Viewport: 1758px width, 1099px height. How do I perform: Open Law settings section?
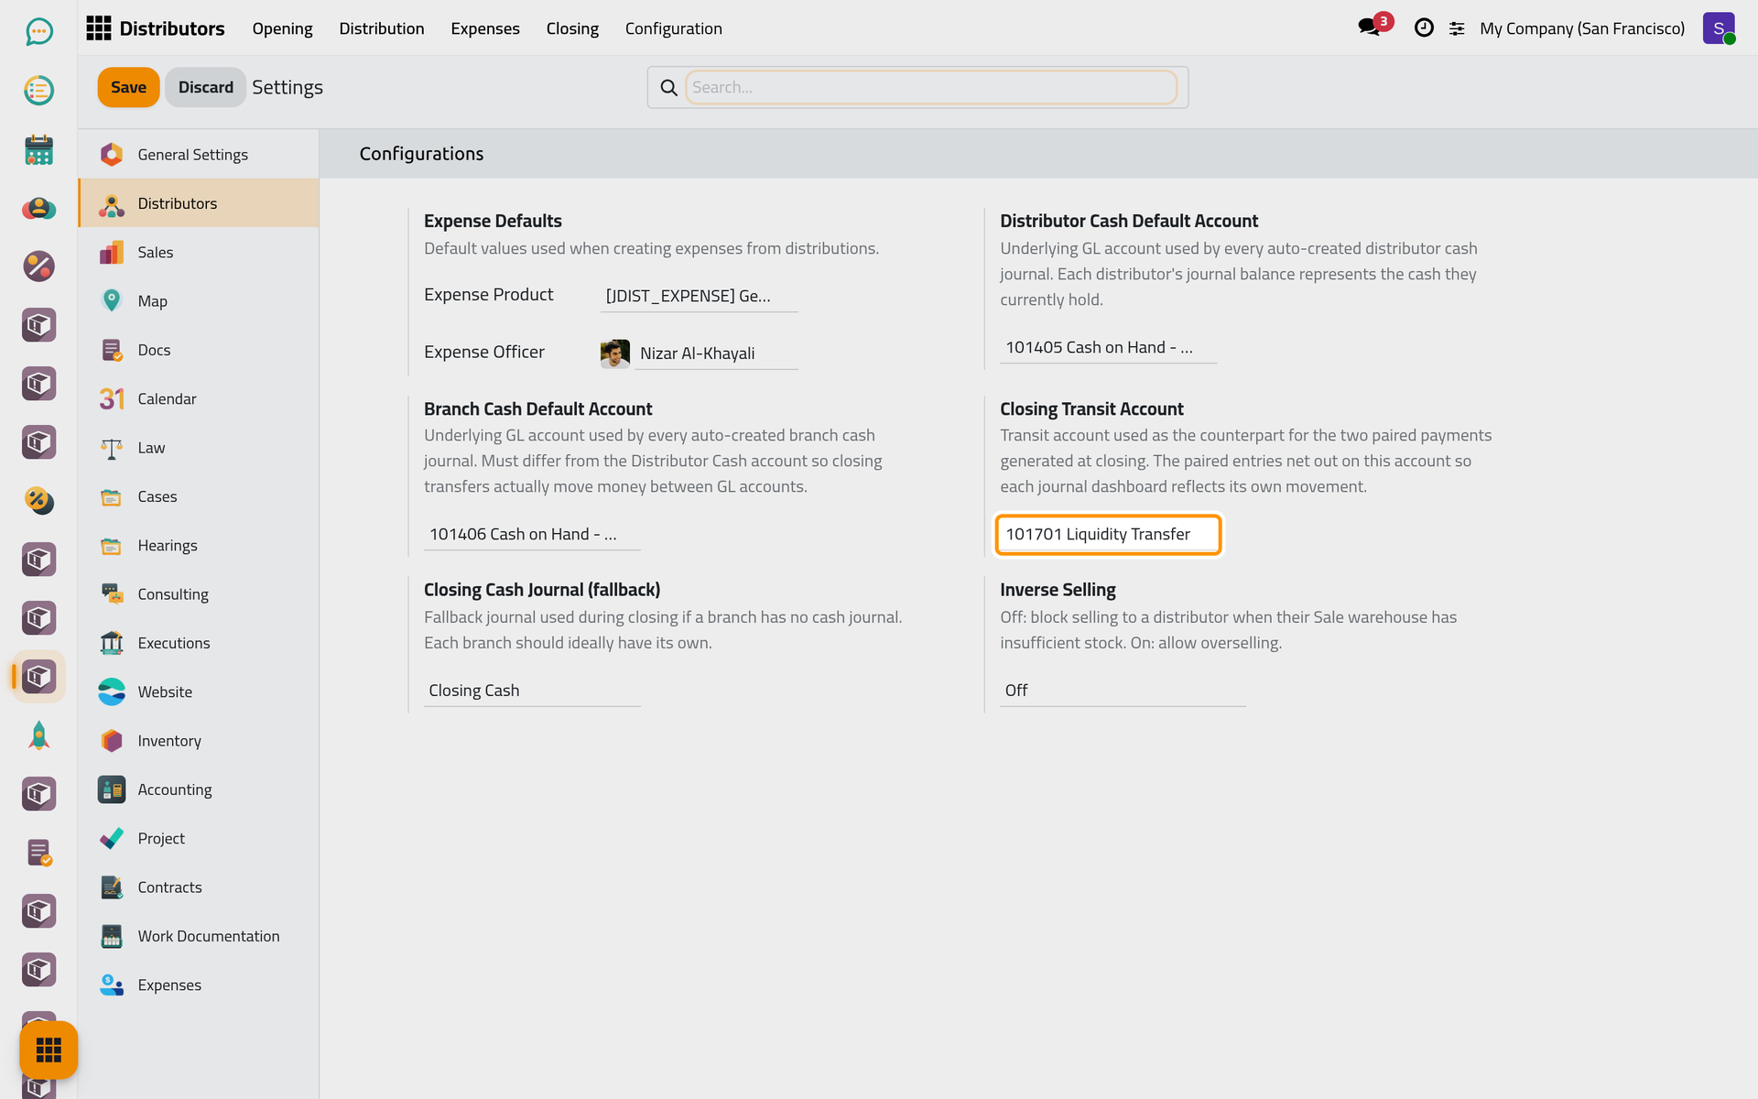pyautogui.click(x=199, y=447)
